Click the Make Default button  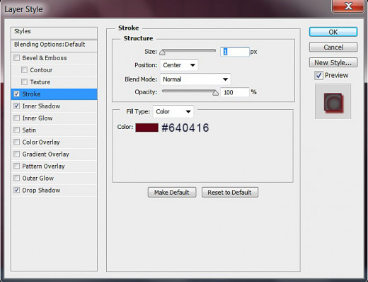(x=172, y=193)
